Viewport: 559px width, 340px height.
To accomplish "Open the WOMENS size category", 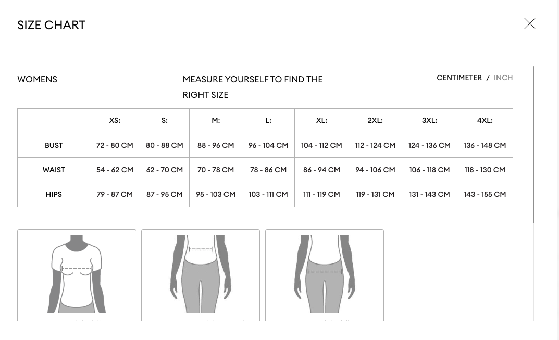I will coord(37,79).
